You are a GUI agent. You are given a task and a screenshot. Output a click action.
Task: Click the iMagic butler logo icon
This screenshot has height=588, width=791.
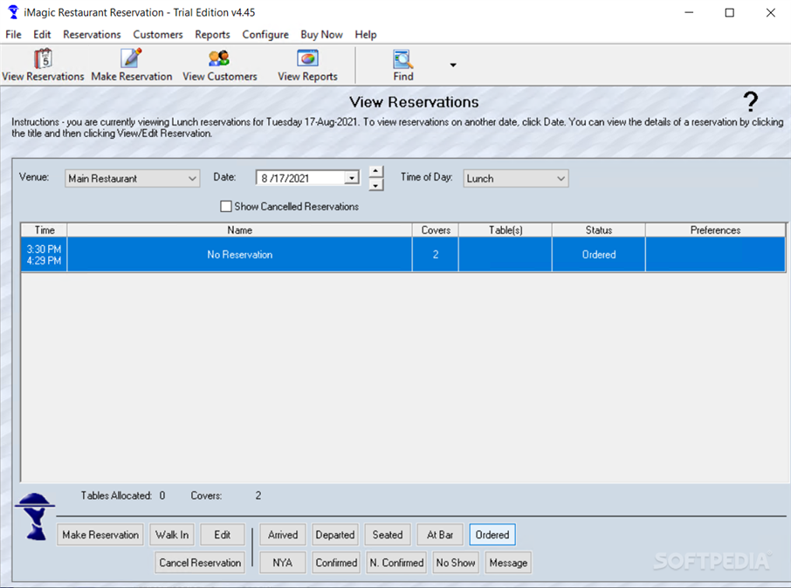click(x=35, y=516)
